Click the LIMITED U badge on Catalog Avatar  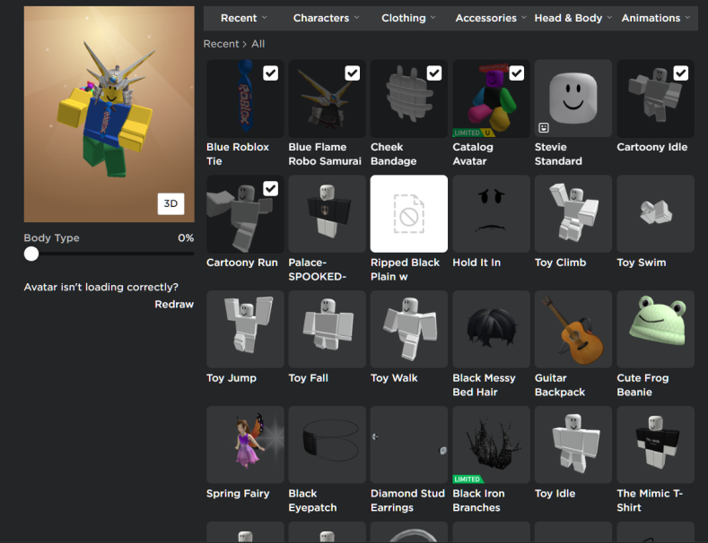[x=474, y=133]
